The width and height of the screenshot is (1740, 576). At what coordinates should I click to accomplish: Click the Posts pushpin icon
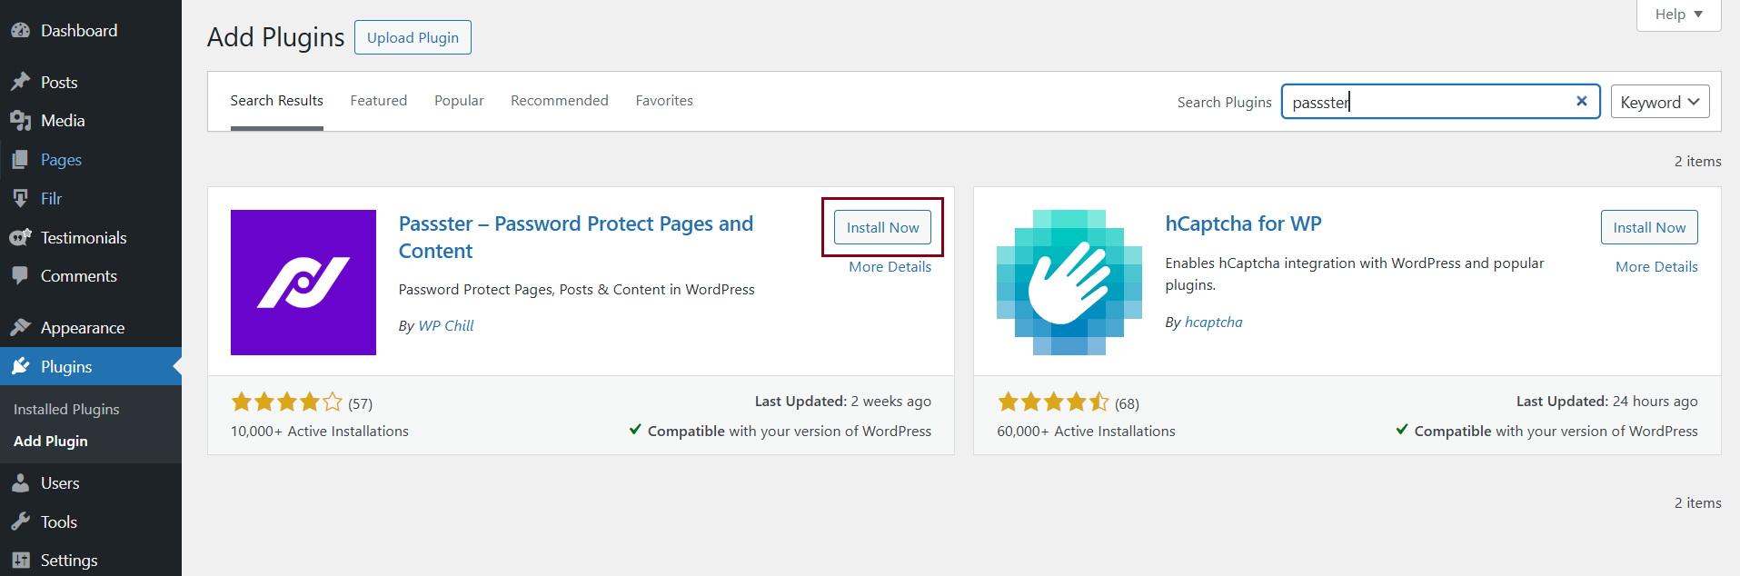coord(20,83)
